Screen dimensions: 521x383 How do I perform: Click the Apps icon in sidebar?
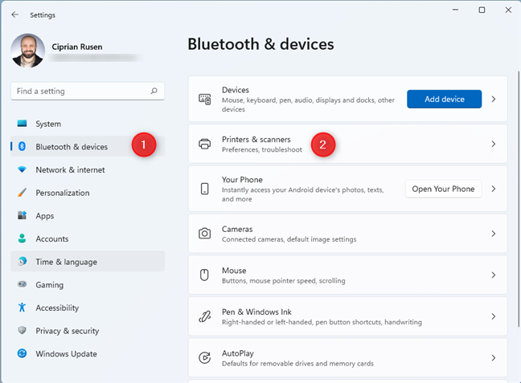click(x=22, y=215)
